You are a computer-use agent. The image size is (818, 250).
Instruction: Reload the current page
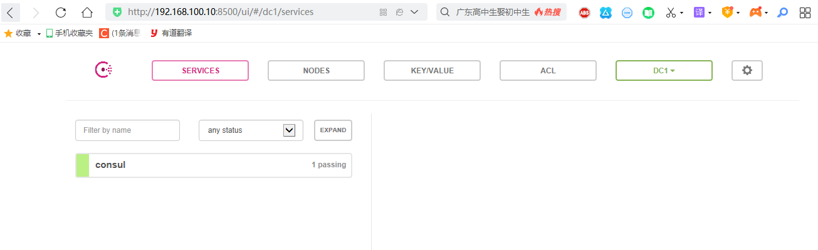[x=61, y=12]
